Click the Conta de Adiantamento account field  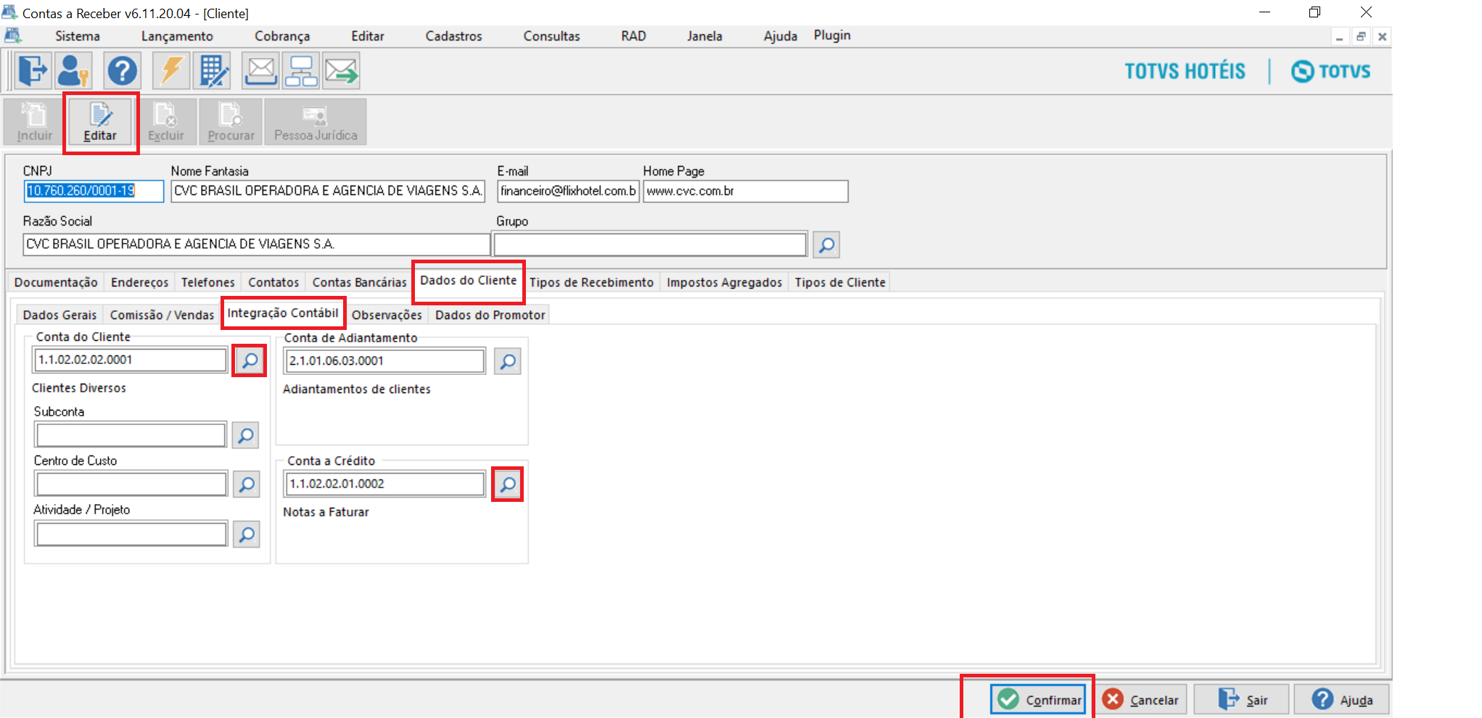point(384,360)
